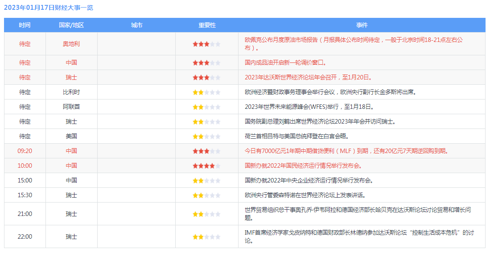This screenshot has height=257, width=490.
Task: Select the 国内成品油调价窗口 event
Action: (286, 62)
